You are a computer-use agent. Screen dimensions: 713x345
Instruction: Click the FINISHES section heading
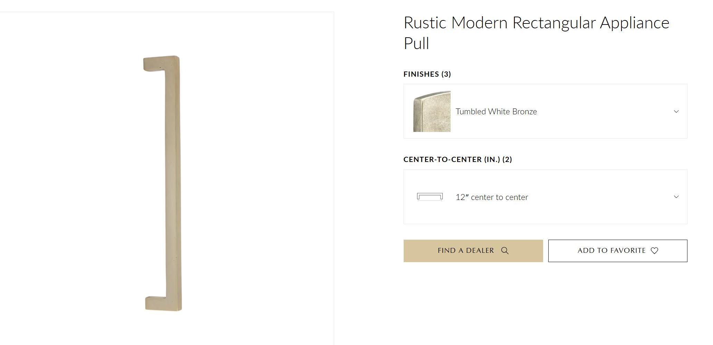[x=421, y=74]
